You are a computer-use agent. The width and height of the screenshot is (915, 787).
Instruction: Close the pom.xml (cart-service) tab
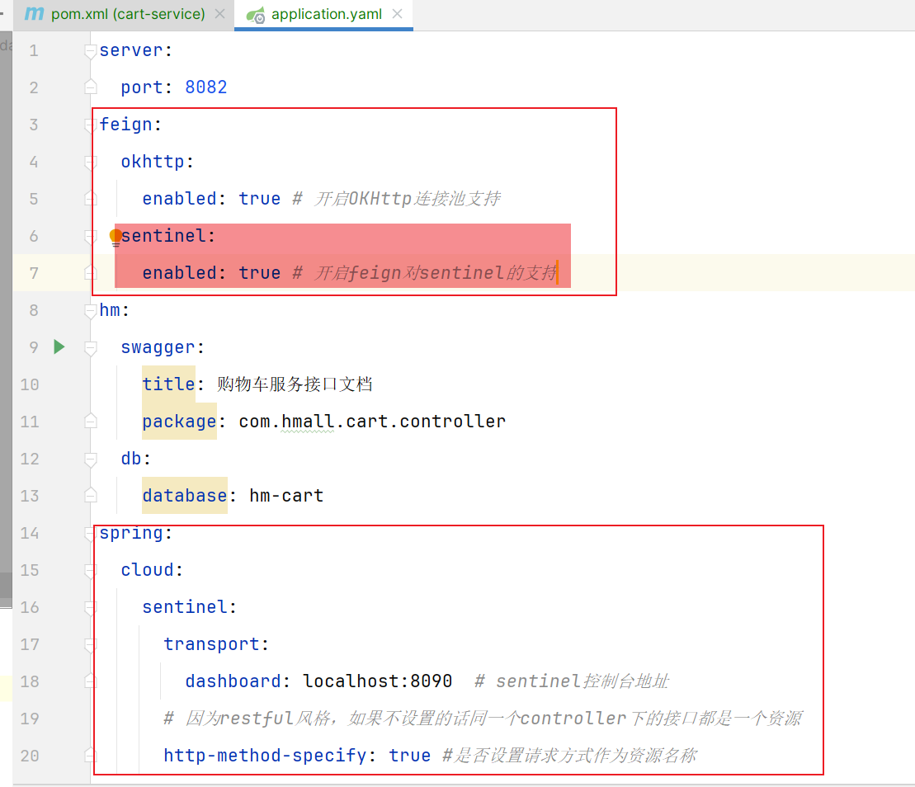(220, 13)
